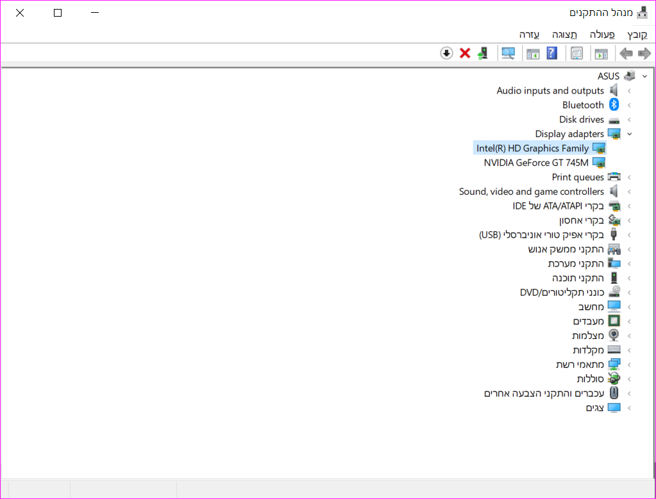Click the Device Manager title bar icon

pos(642,13)
